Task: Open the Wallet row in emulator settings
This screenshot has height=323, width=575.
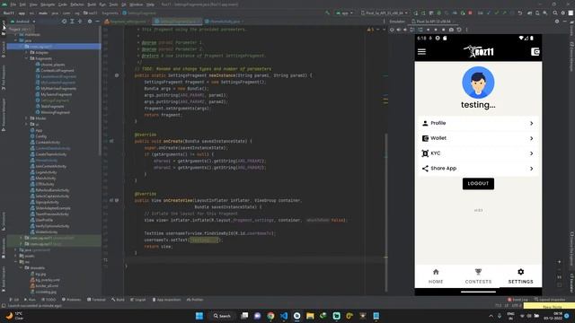Action: pyautogui.click(x=478, y=138)
